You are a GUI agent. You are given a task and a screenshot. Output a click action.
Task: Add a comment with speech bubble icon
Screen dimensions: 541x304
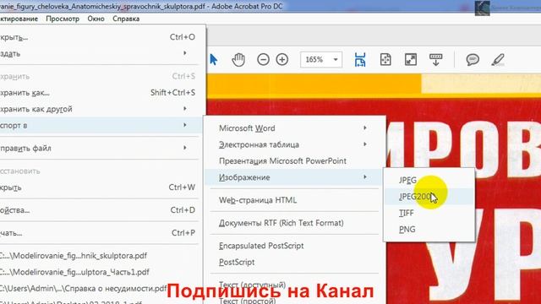[473, 60]
